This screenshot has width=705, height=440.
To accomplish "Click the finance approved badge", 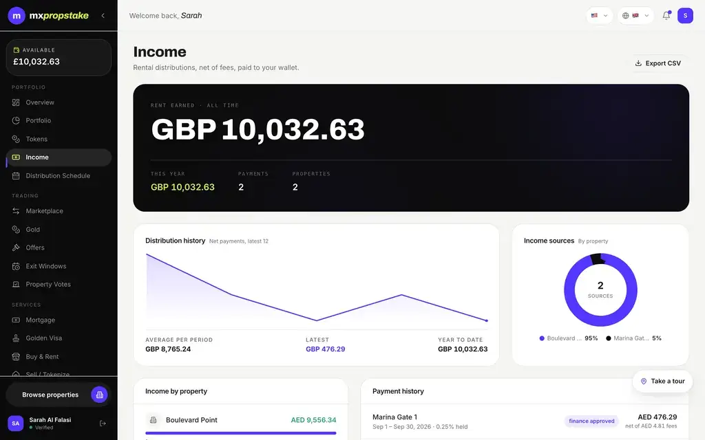I will 591,421.
